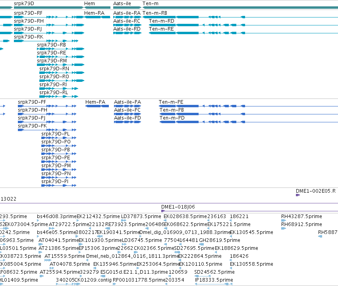Click transcript srpk79D-RM label
The width and height of the screenshot is (338, 286).
tap(52, 61)
